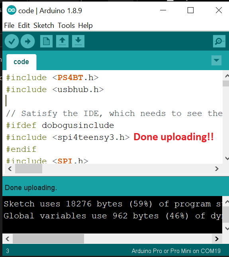229x257 pixels.
Task: Click the comment 'Satisfy the IDE' line
Action: pos(114,114)
